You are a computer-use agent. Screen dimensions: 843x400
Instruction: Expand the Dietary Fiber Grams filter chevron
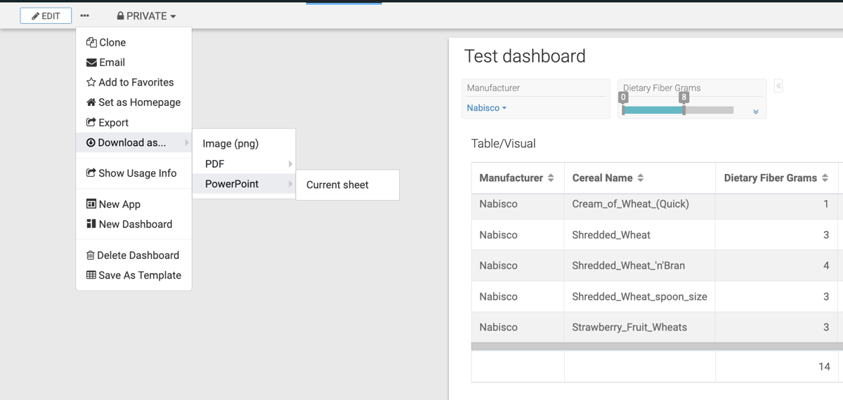(x=756, y=112)
